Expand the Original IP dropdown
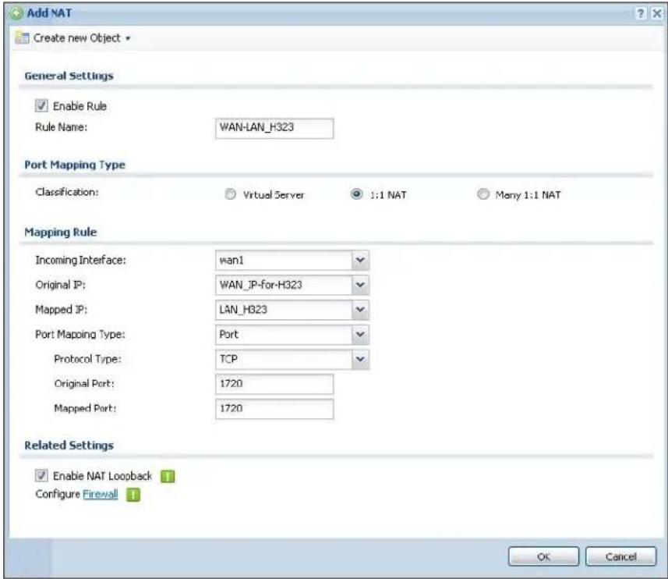Screen dimensions: 668x579 292,285
